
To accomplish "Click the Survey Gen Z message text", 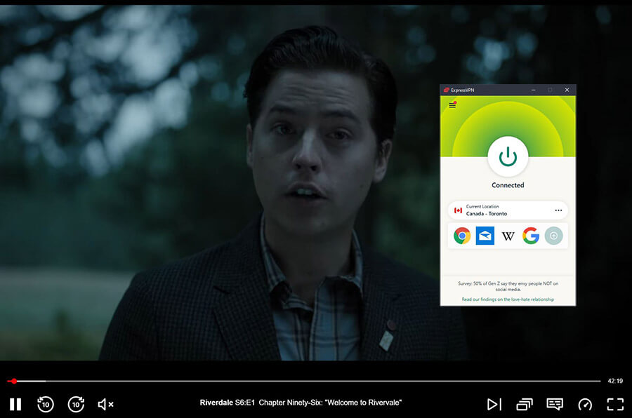I will tap(508, 286).
